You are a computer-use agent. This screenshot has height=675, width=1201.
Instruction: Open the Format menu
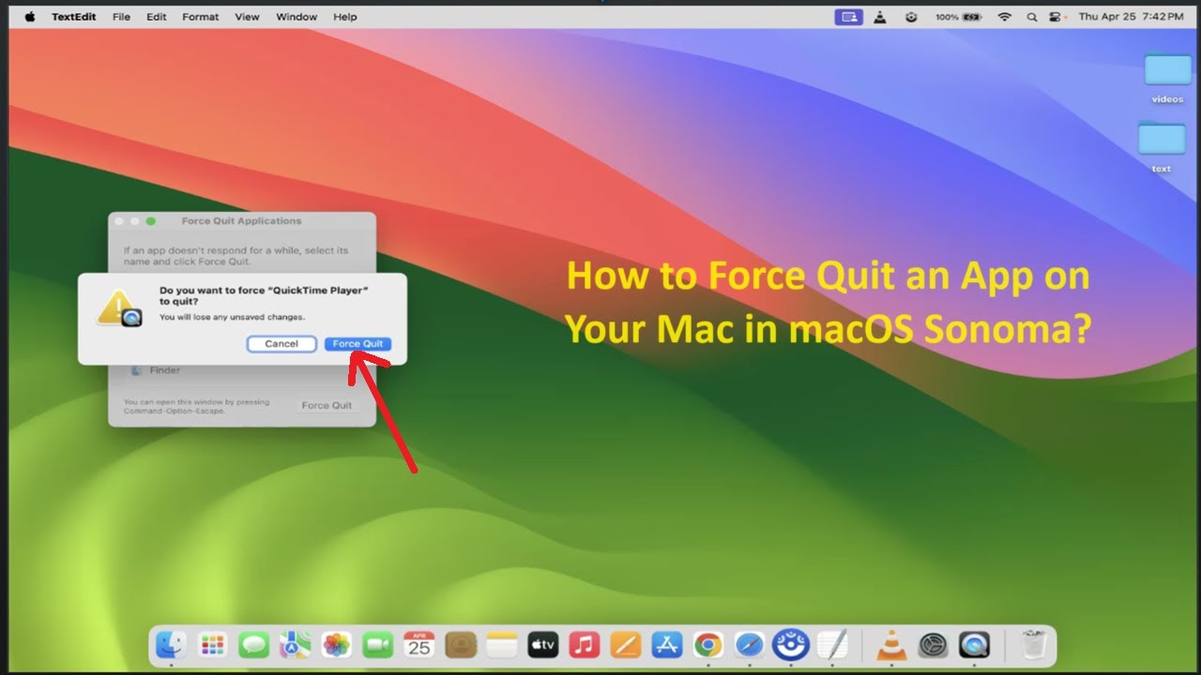coord(201,17)
